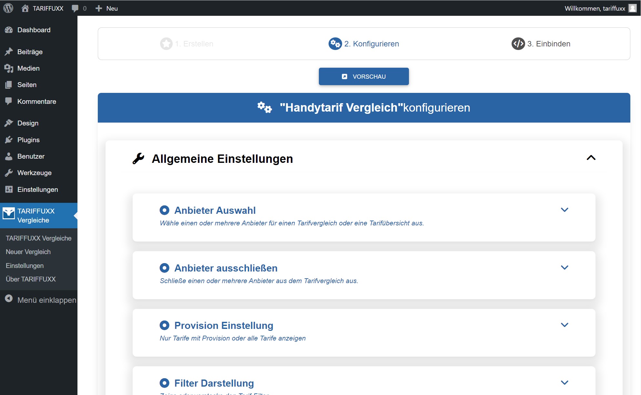641x395 pixels.
Task: Click the Filter Darstellung heading
Action: tap(214, 383)
